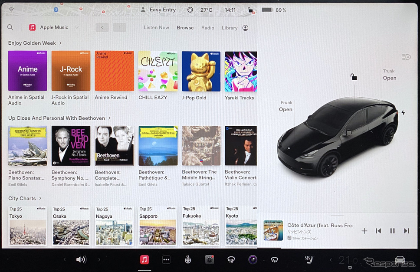The width and height of the screenshot is (420, 272).
Task: Open Beethoven The Middle String Quartets album
Action: coord(201,146)
